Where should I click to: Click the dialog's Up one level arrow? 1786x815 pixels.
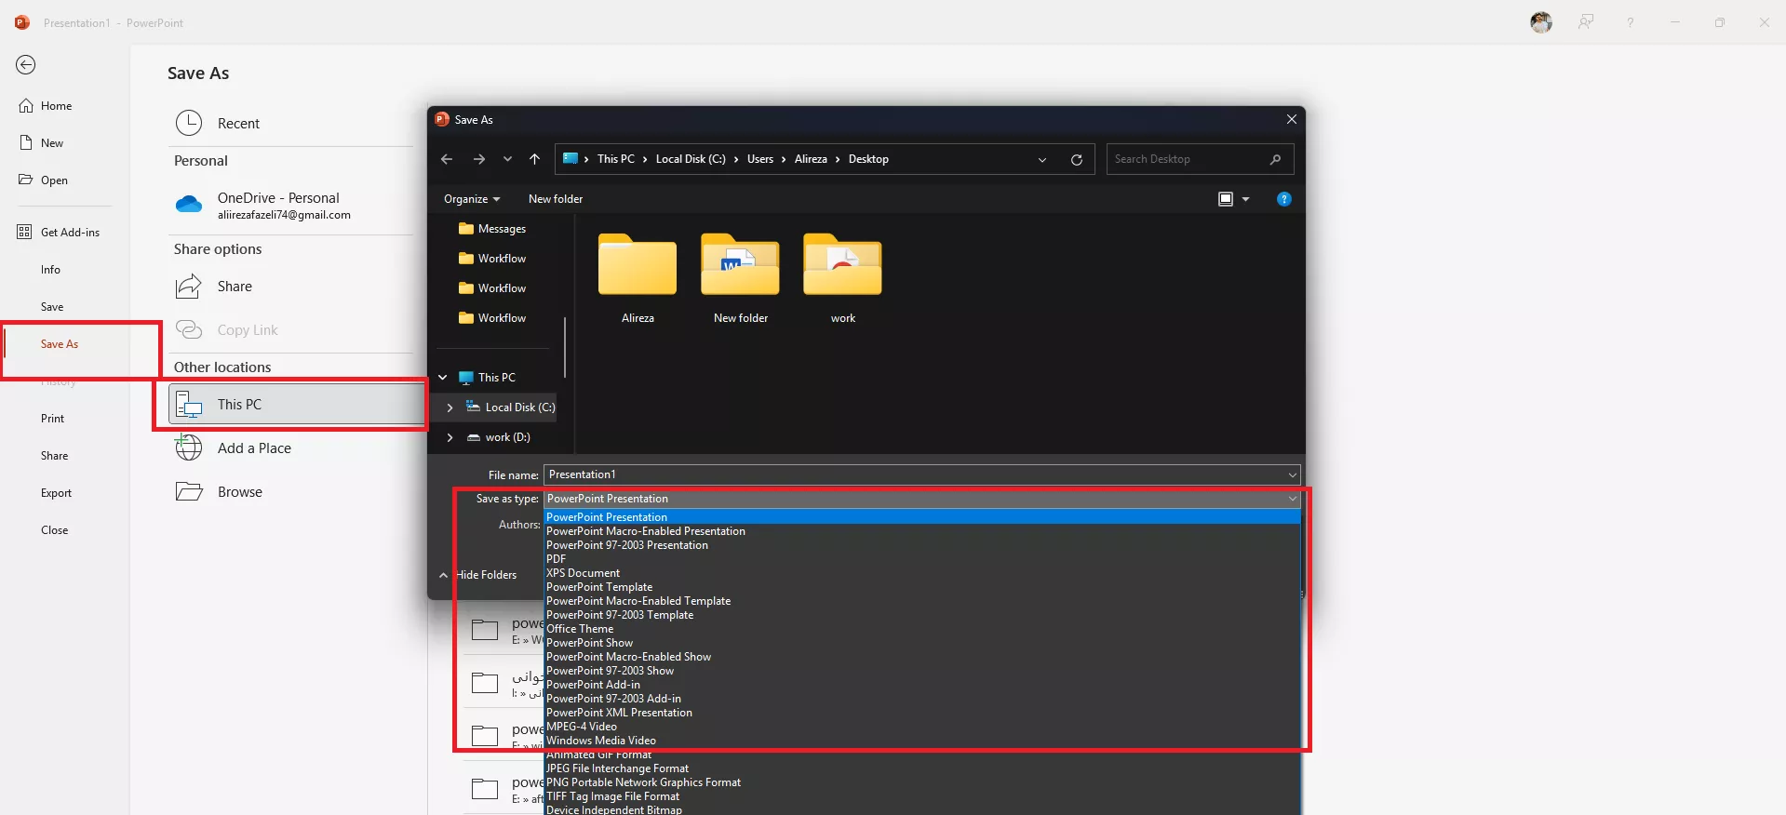point(534,159)
